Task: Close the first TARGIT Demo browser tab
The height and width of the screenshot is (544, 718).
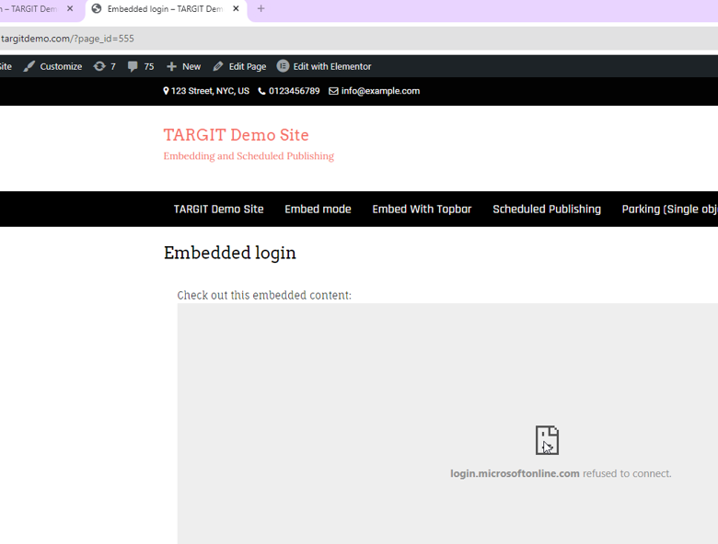Action: 70,9
